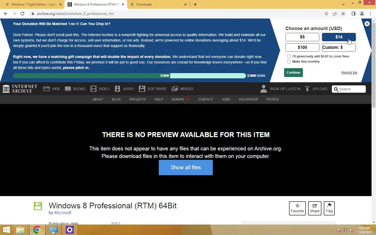Open the Microsoft author link
This screenshot has width=376, height=235.
point(63,213)
